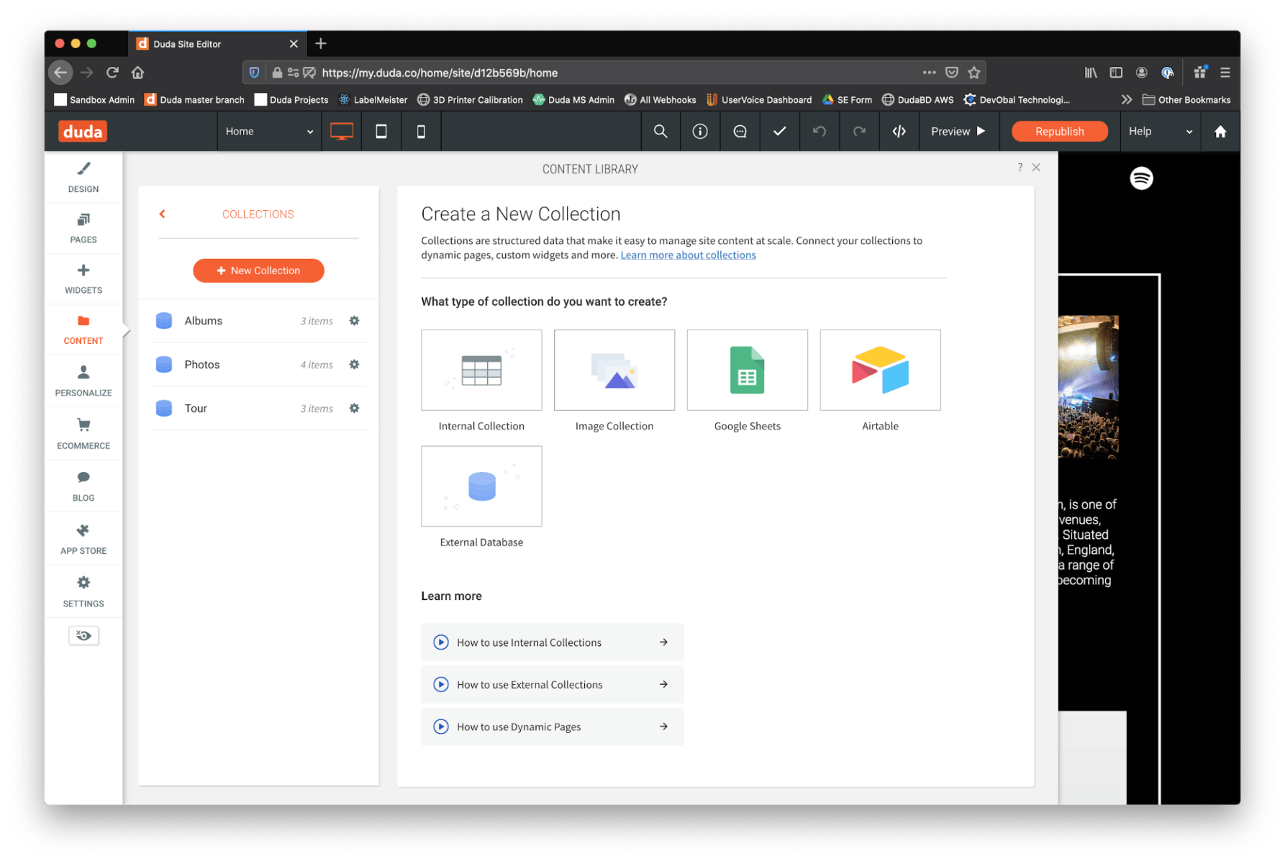Open the Photos collection
Image resolution: width=1285 pixels, height=864 pixels.
click(x=258, y=364)
